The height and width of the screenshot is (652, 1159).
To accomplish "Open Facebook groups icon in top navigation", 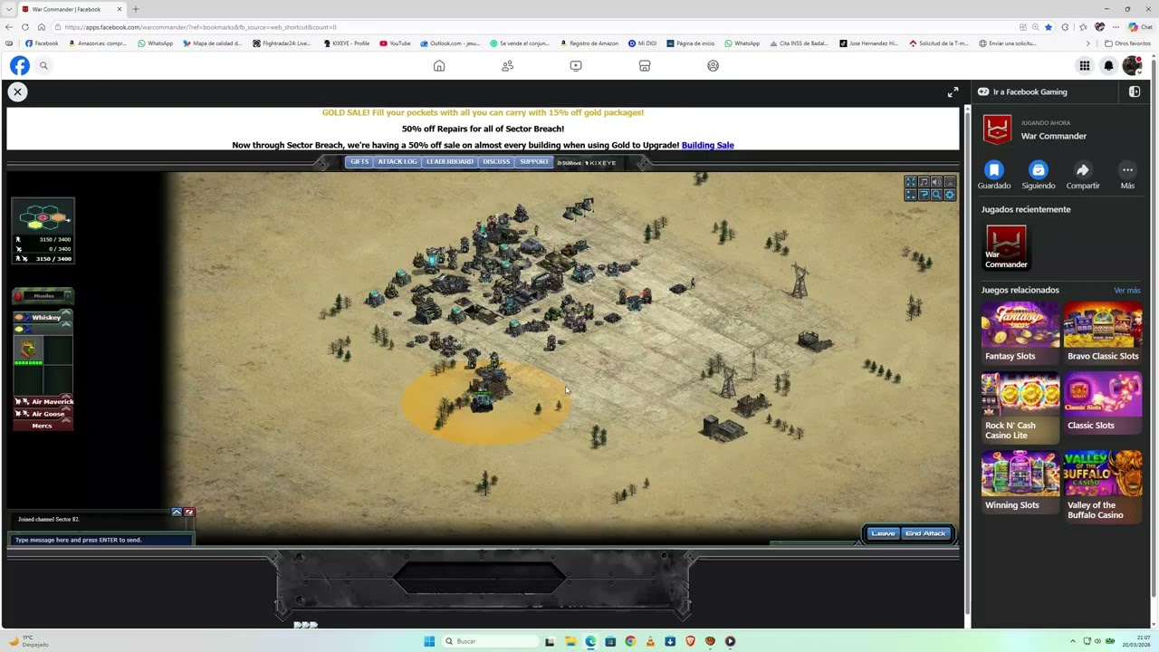I will [x=713, y=65].
